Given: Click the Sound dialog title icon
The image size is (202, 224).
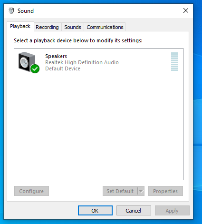Looking at the screenshot, I should click(x=11, y=11).
